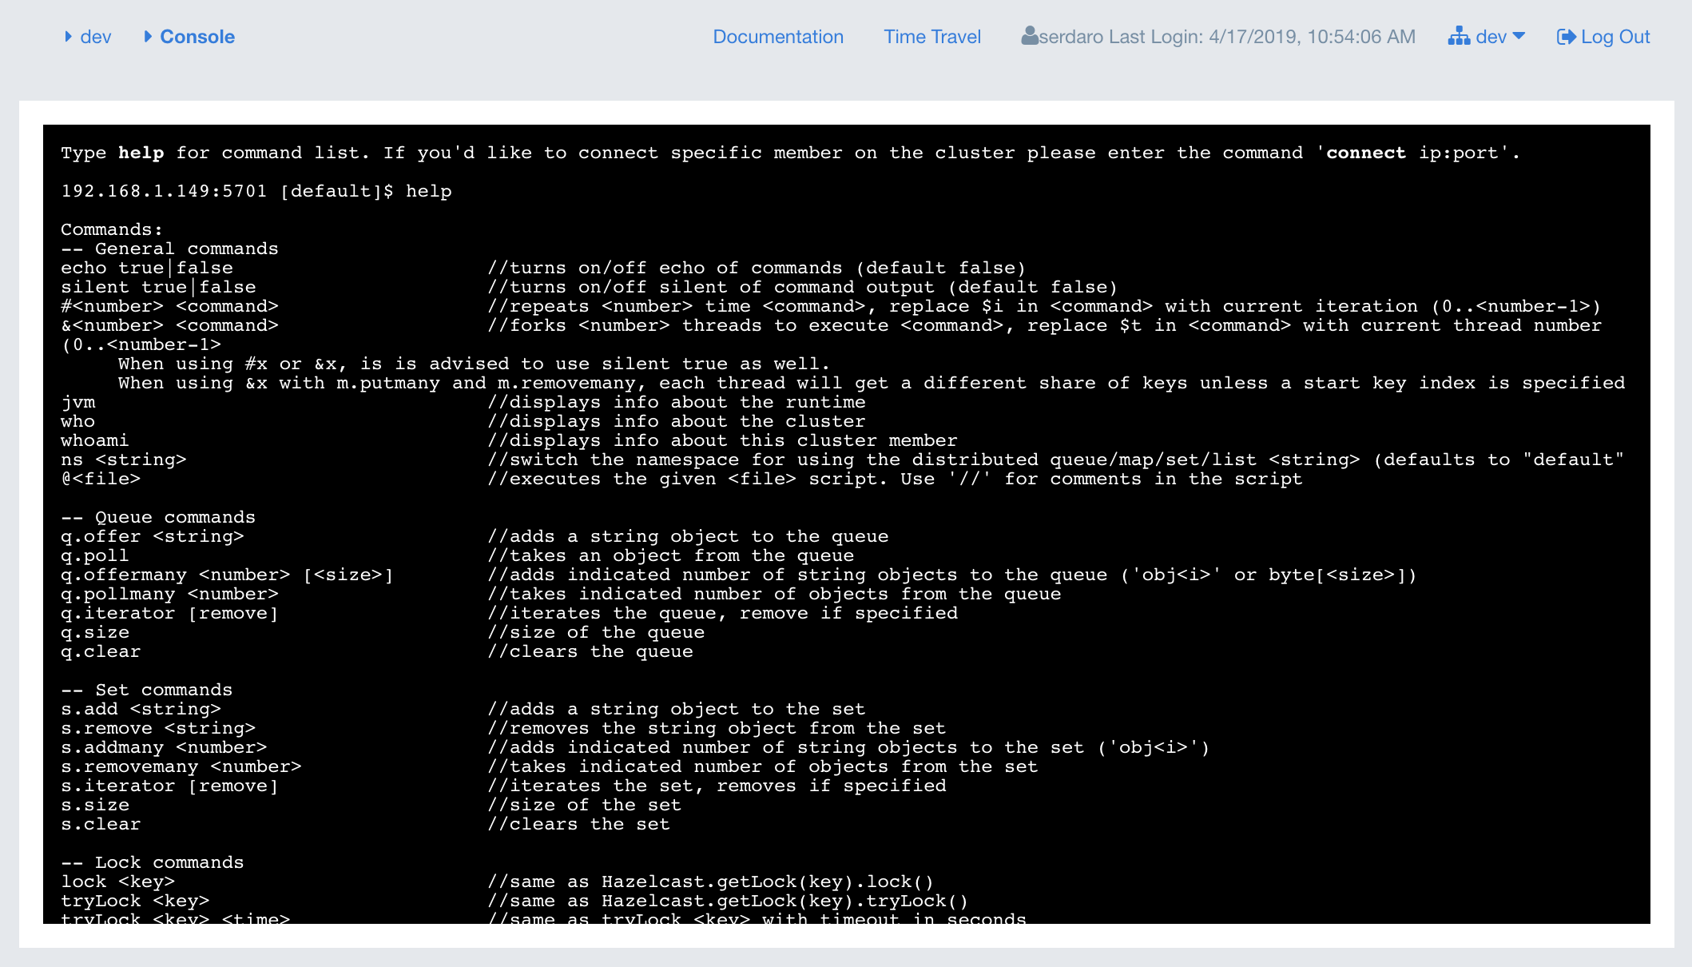The height and width of the screenshot is (967, 1692).
Task: Click the '-- General commands' heading
Action: [169, 249]
